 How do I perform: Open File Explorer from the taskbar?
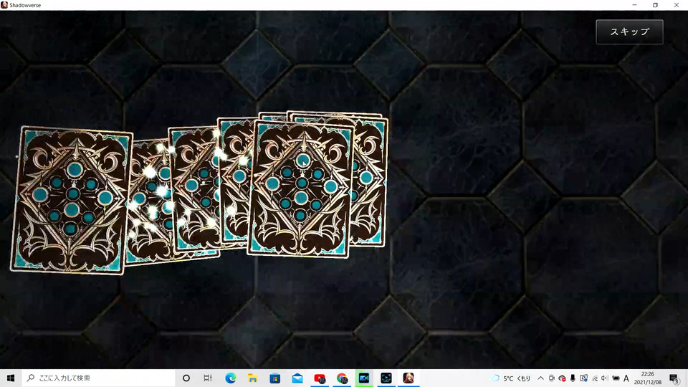click(x=253, y=378)
